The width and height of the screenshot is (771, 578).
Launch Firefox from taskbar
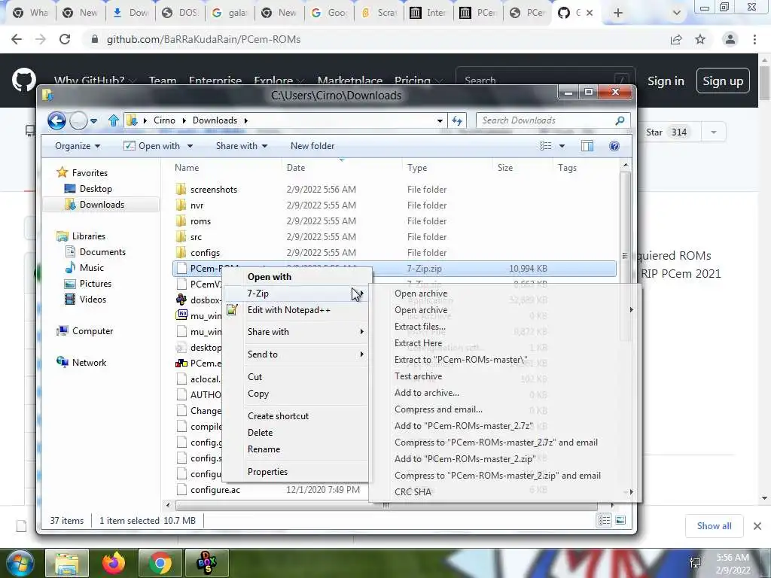(x=114, y=563)
